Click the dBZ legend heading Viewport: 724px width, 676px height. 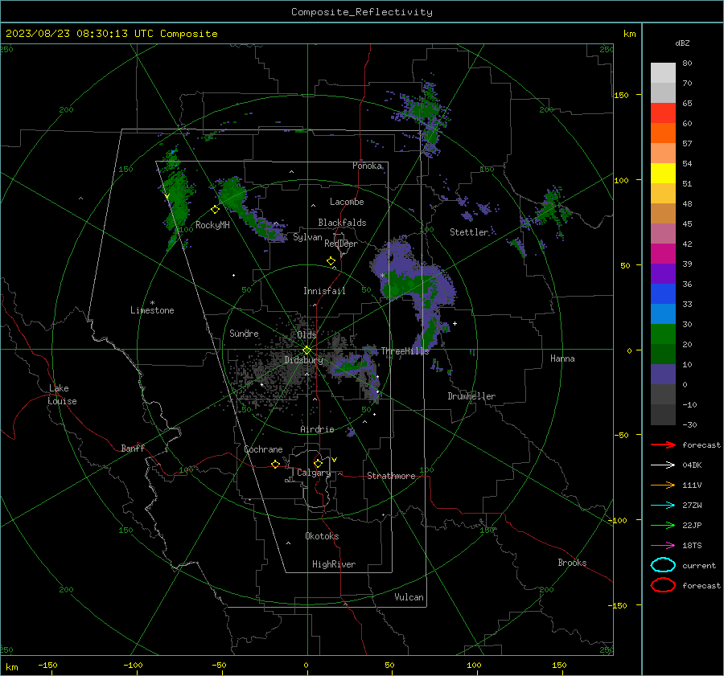pyautogui.click(x=682, y=43)
